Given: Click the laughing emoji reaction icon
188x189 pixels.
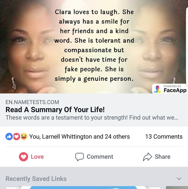Looking at the screenshot, I should click(24, 137).
